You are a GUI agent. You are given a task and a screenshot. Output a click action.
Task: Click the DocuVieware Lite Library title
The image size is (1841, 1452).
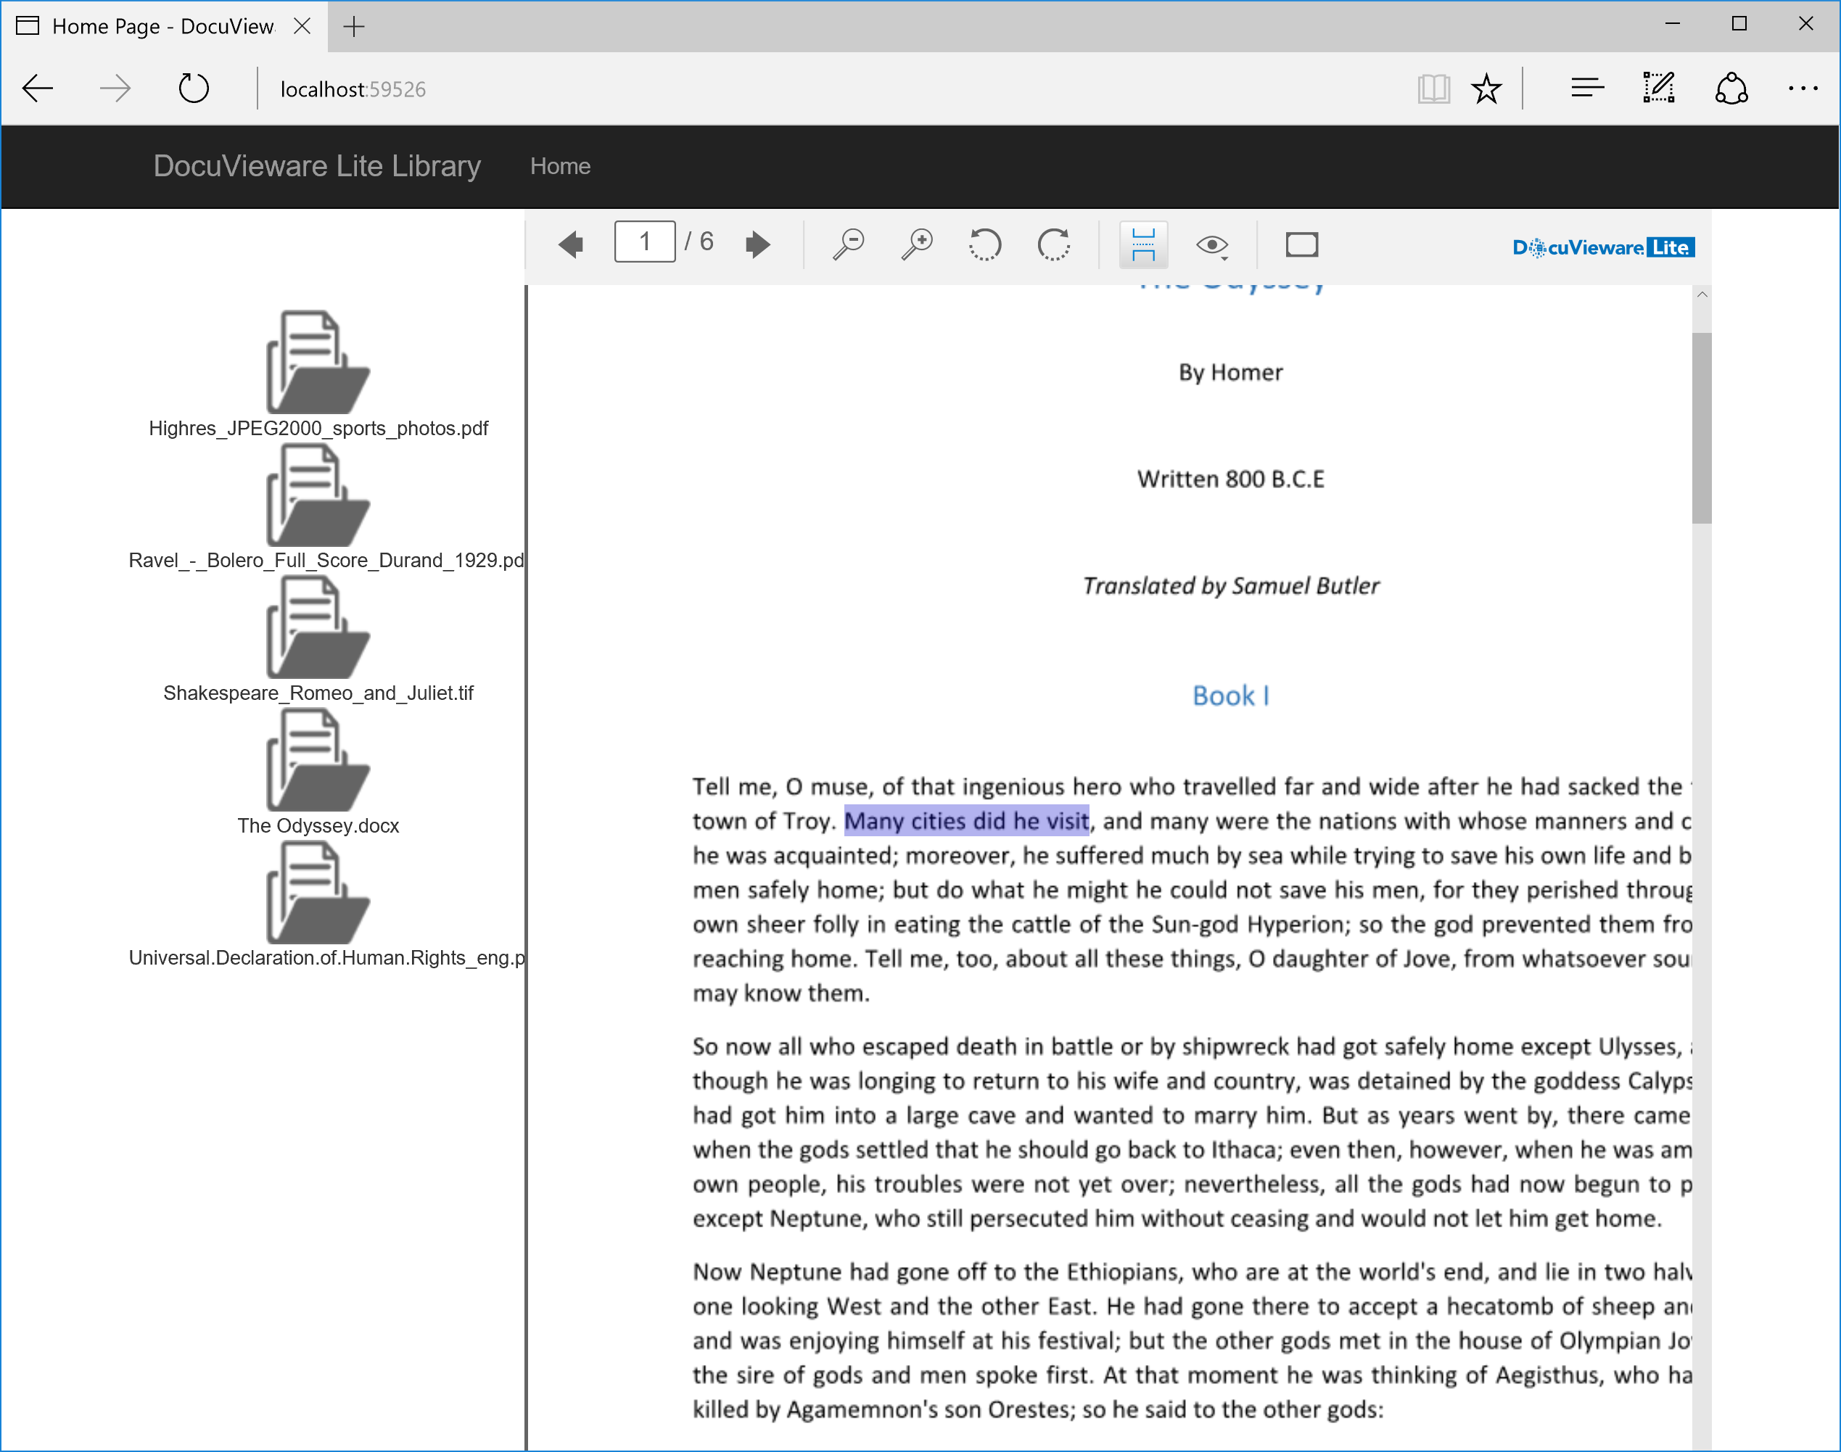click(x=316, y=167)
